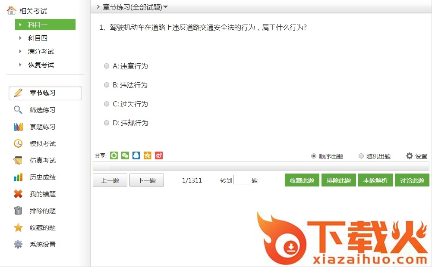Image resolution: width=432 pixels, height=267 pixels.
Task: Go to 筛选练习 in the sidebar
Action: pos(42,110)
